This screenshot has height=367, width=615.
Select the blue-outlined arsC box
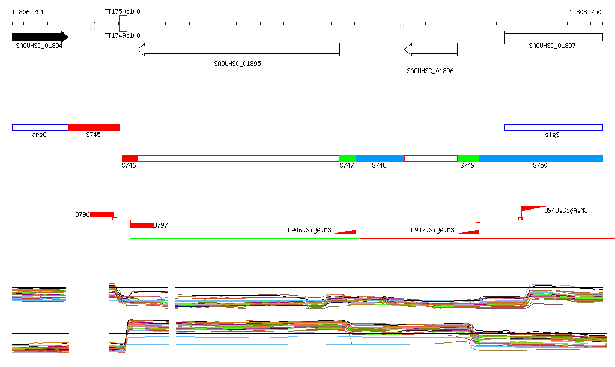tap(40, 127)
